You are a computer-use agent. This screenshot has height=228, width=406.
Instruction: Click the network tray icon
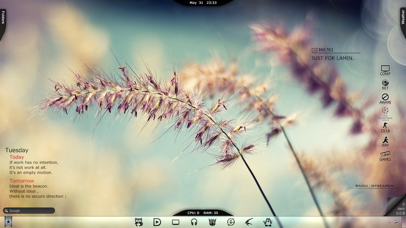(x=396, y=222)
